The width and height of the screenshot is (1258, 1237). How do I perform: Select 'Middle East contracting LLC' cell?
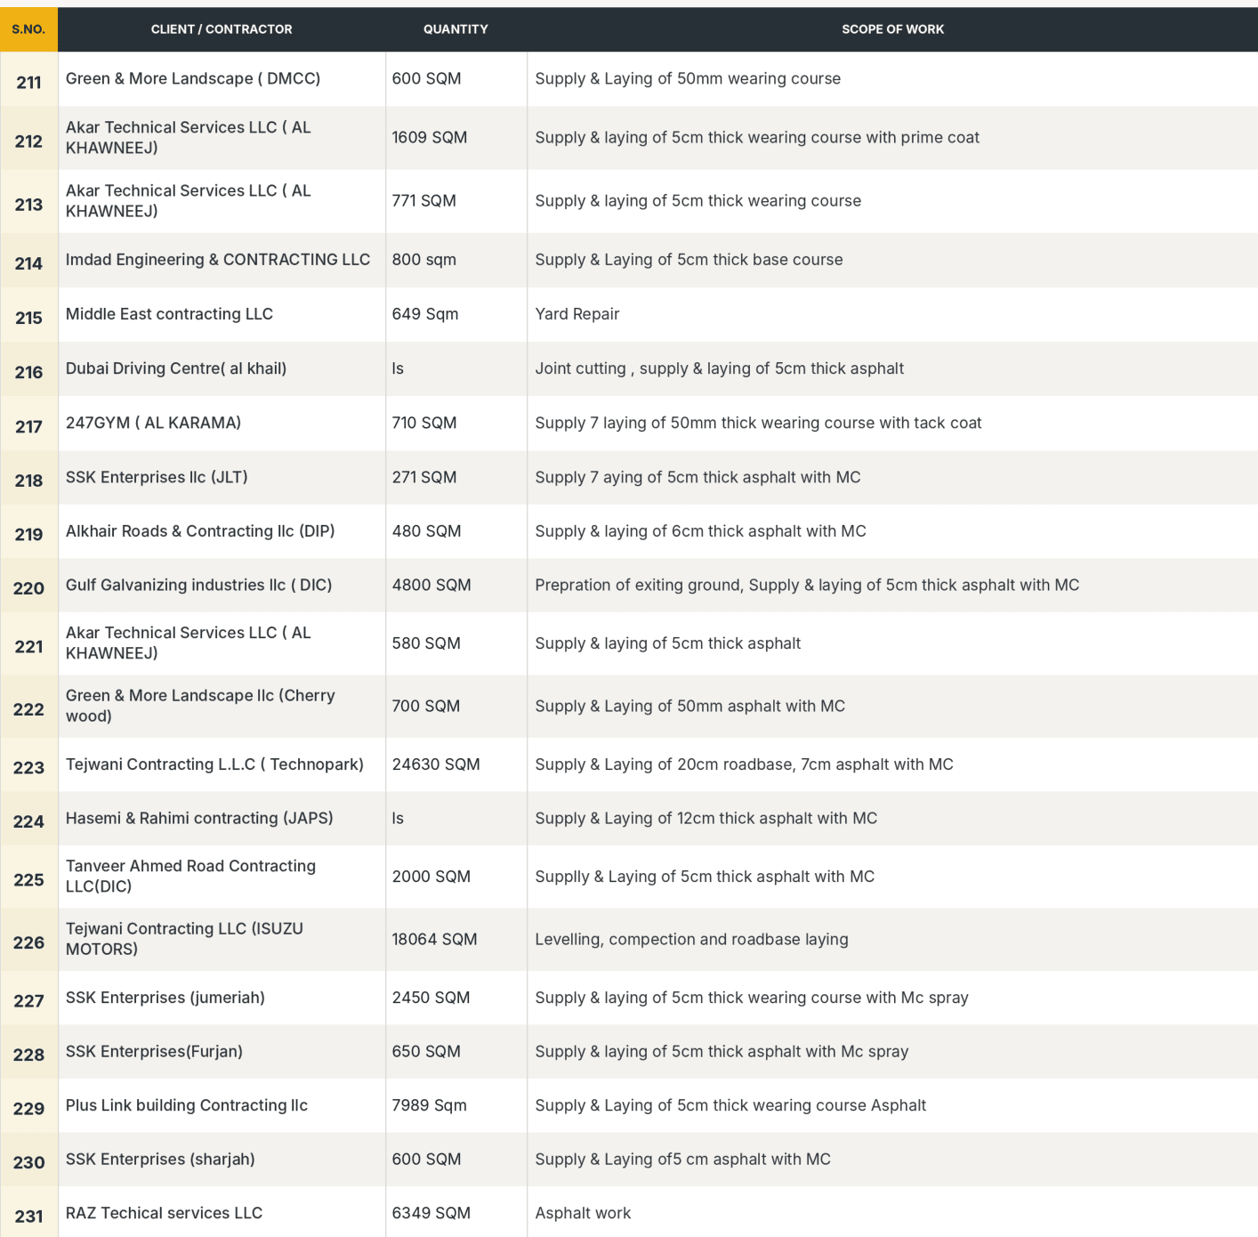(222, 314)
